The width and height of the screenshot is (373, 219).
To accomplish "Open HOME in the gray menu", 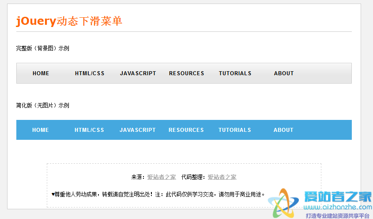I will pos(41,73).
